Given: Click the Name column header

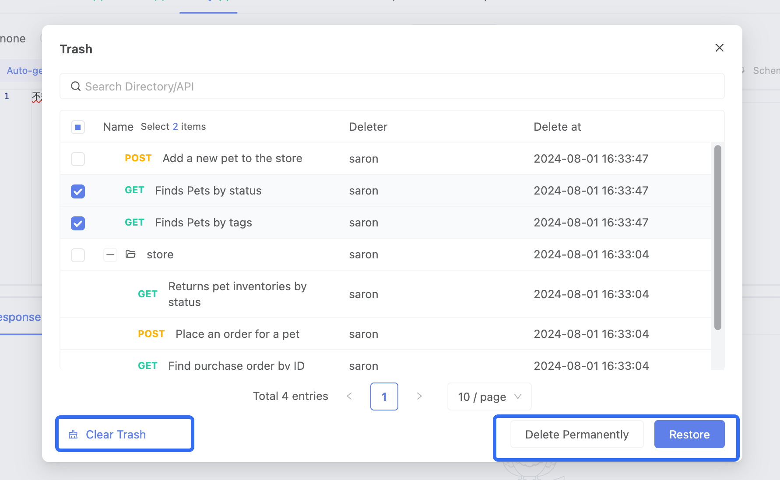Looking at the screenshot, I should pyautogui.click(x=118, y=127).
